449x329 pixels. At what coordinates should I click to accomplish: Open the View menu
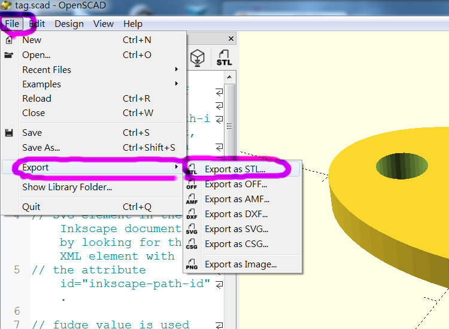pyautogui.click(x=104, y=24)
